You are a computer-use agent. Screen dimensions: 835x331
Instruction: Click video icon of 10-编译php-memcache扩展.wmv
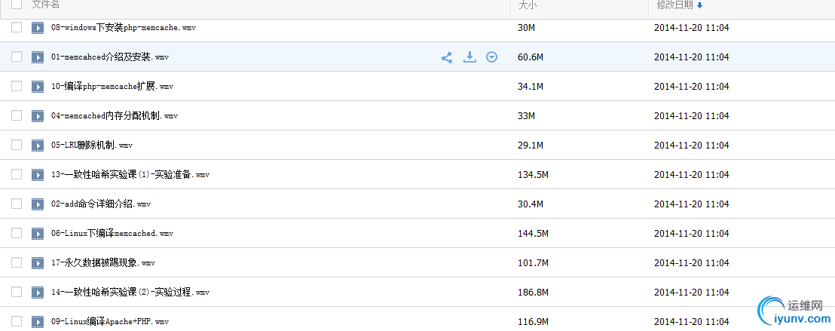(37, 87)
